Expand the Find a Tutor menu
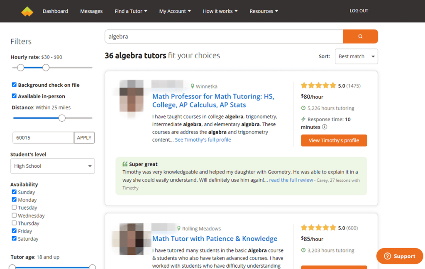 click(x=131, y=11)
